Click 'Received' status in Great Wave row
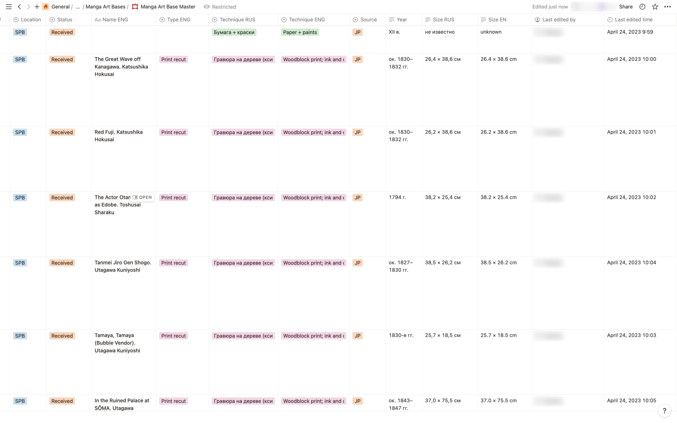This screenshot has width=677, height=423. [62, 60]
